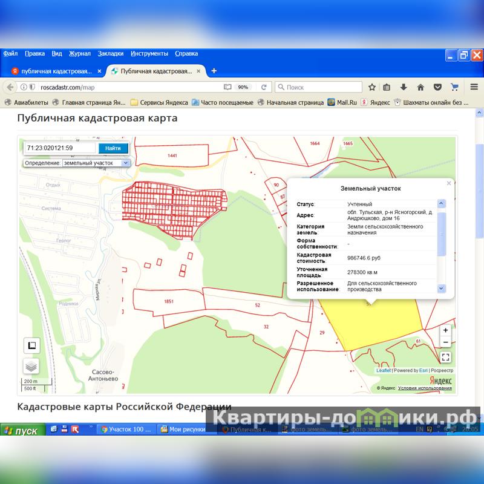This screenshot has height=484, width=484.
Task: Click the cadastral number input field
Action: click(x=59, y=148)
